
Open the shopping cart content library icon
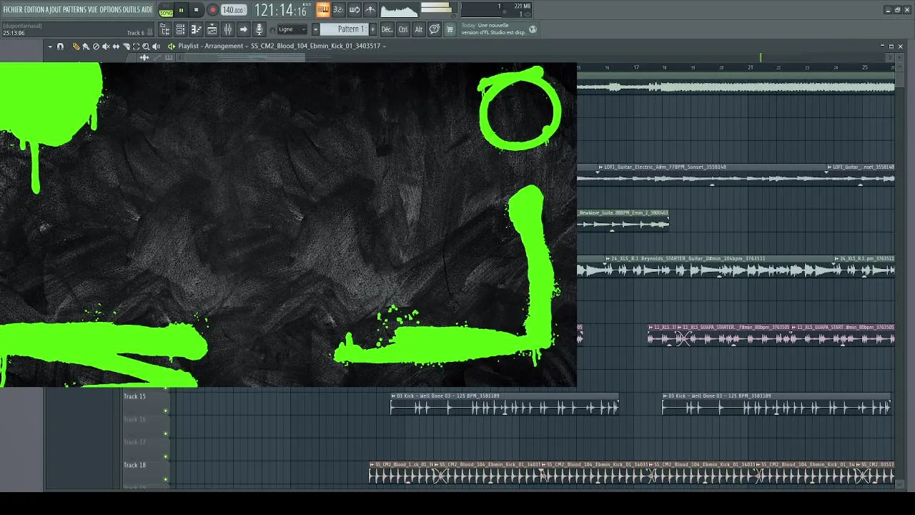(x=450, y=29)
